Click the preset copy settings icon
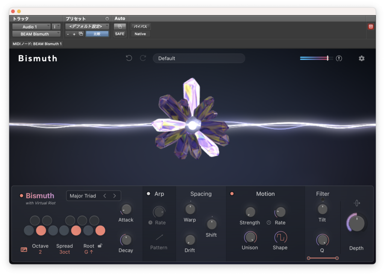 (81, 34)
